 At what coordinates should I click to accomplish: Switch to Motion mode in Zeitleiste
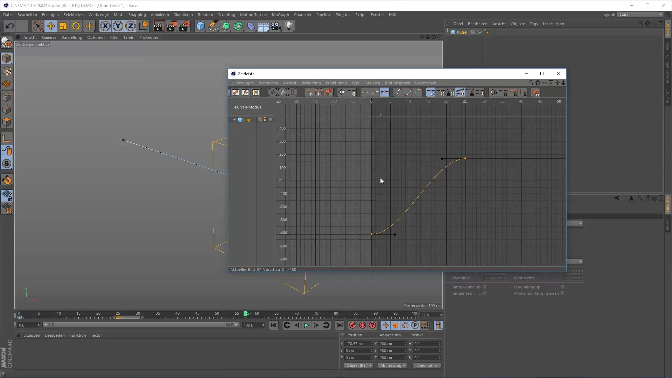tap(255, 92)
